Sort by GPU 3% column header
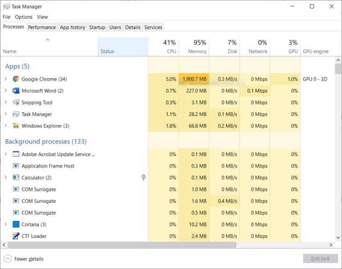This screenshot has height=269, width=342. point(285,47)
